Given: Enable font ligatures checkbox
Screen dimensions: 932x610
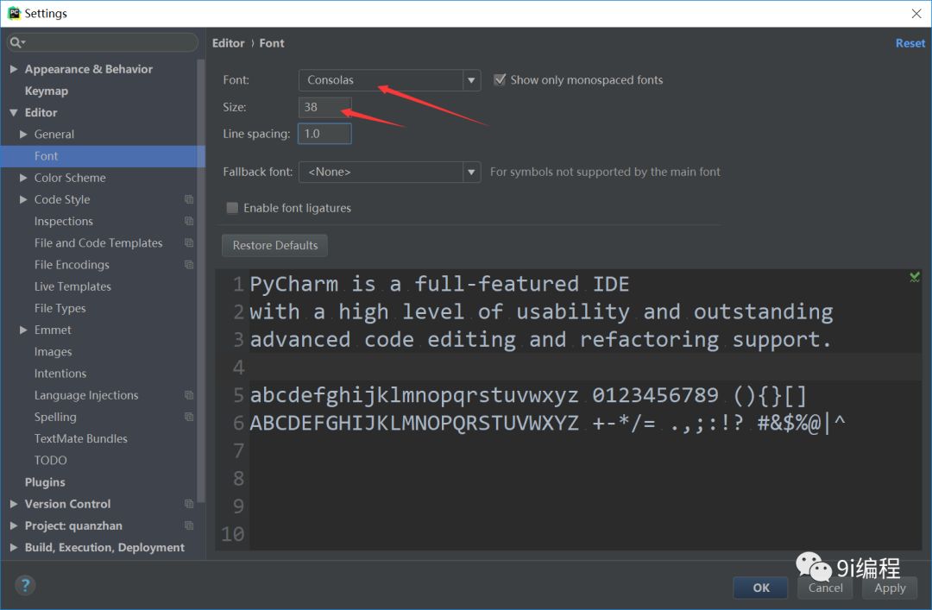Looking at the screenshot, I should coord(232,207).
